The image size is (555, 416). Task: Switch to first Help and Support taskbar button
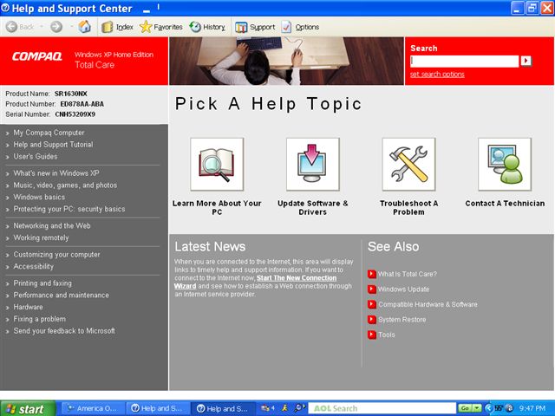158,408
